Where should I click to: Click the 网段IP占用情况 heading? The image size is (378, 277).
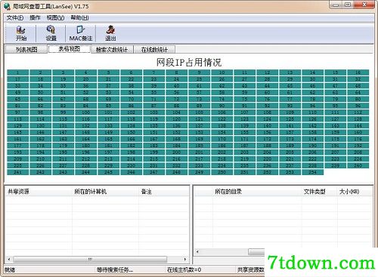point(189,62)
